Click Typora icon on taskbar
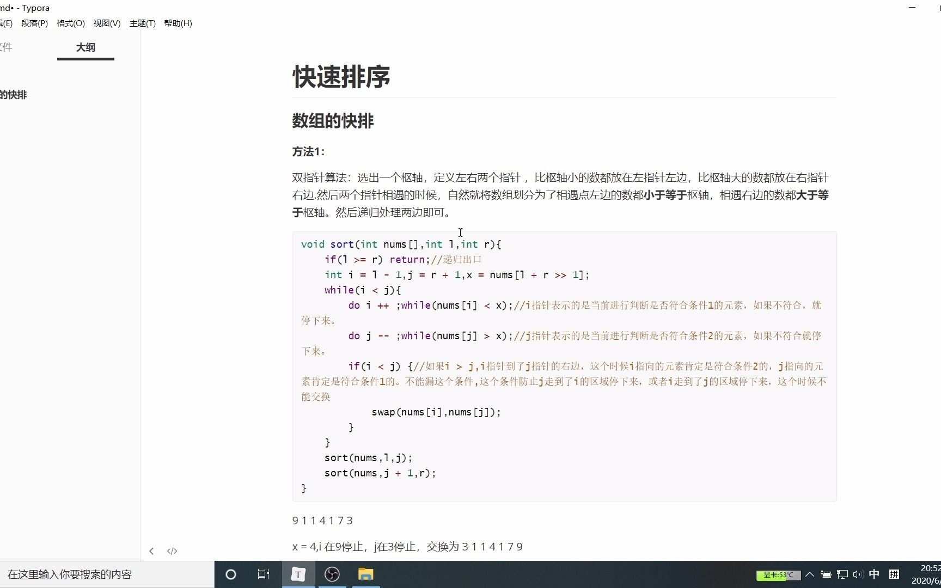The width and height of the screenshot is (941, 588). pyautogui.click(x=298, y=574)
